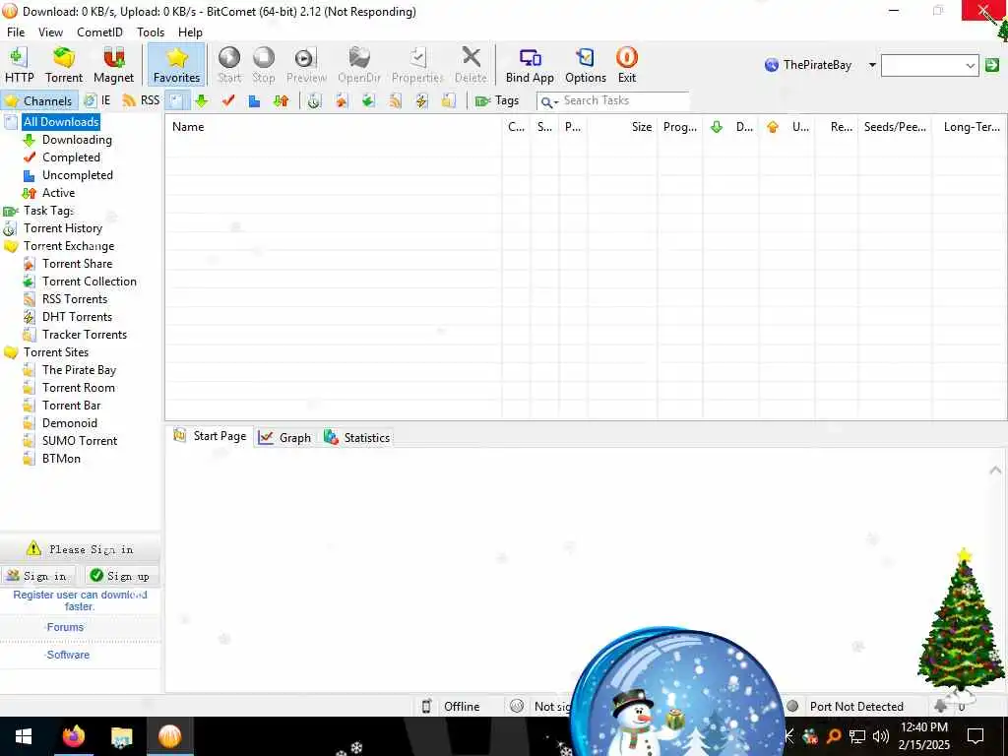Click the clock torrent history filter icon

tap(314, 101)
